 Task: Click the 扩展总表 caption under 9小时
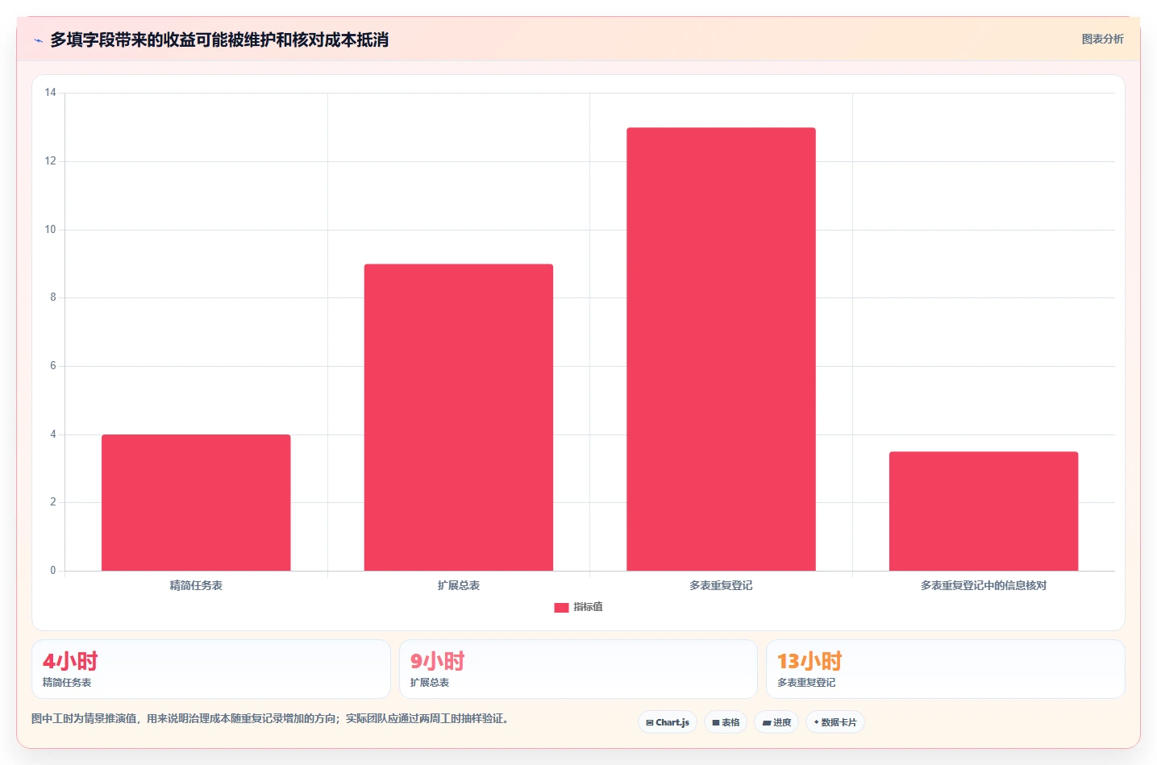430,683
